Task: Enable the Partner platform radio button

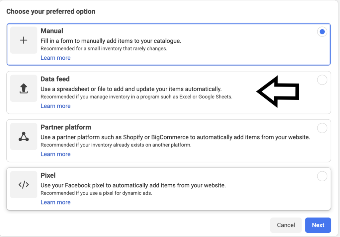Action: point(322,128)
